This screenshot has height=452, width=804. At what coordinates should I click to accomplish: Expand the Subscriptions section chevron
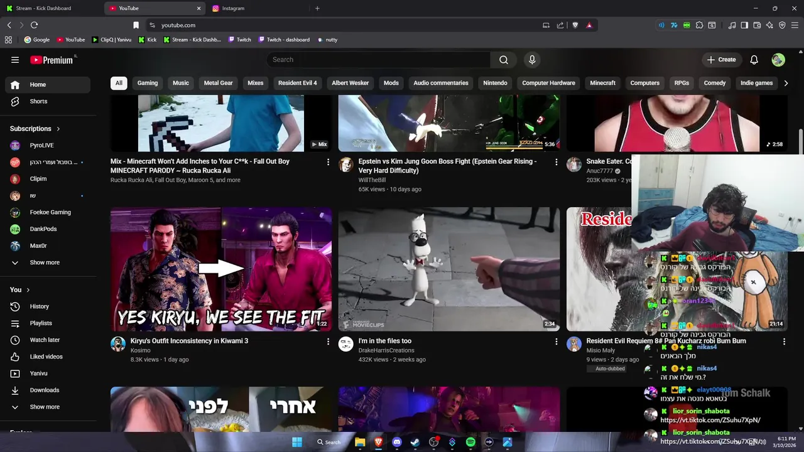[x=58, y=129]
